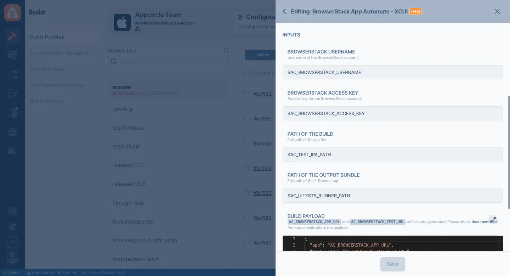
Task: Click Active Processes in status bar
Action: pyautogui.click(x=104, y=272)
